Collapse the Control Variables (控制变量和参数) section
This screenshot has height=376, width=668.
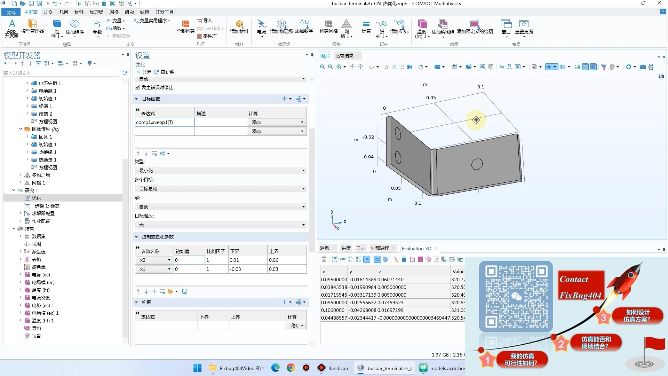136,237
